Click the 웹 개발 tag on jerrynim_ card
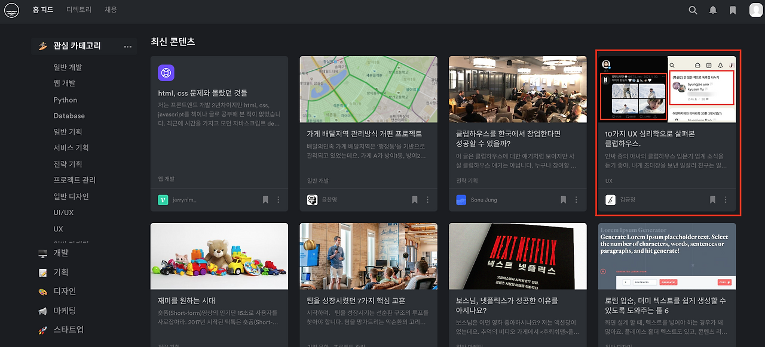The width and height of the screenshot is (765, 347). pyautogui.click(x=166, y=178)
